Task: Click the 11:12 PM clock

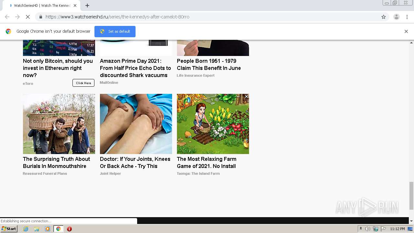Action: click(x=398, y=229)
